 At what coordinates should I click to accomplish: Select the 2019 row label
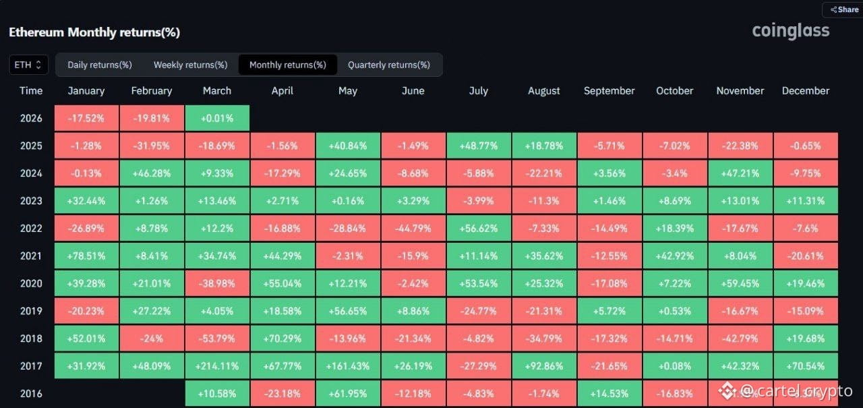[31, 311]
